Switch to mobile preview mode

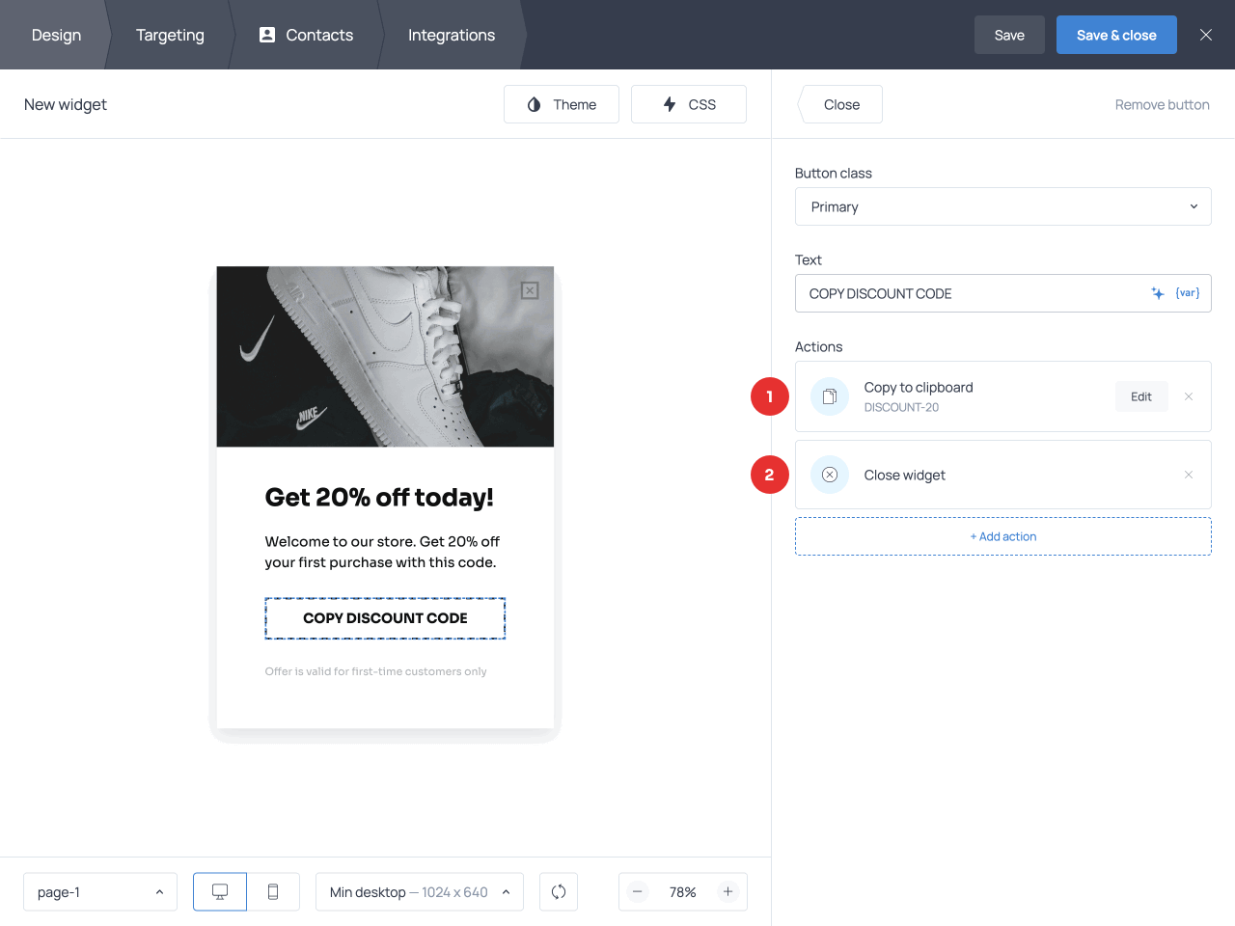coord(273,892)
